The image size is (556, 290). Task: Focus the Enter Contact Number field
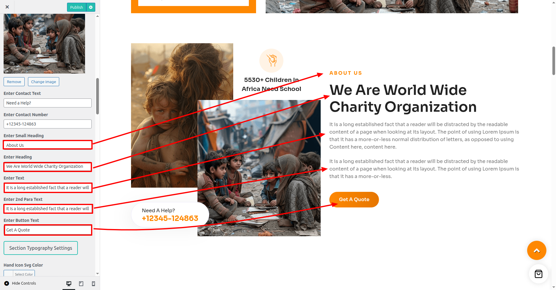pos(47,124)
